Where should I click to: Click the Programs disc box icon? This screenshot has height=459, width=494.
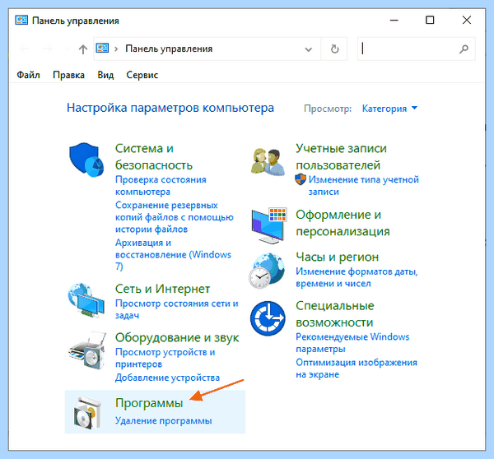(x=87, y=412)
